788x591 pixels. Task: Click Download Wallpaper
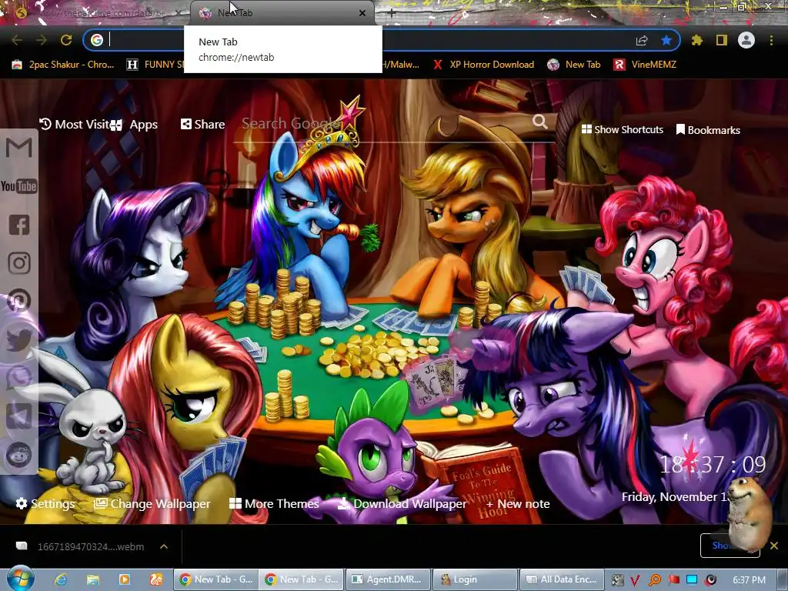[402, 503]
